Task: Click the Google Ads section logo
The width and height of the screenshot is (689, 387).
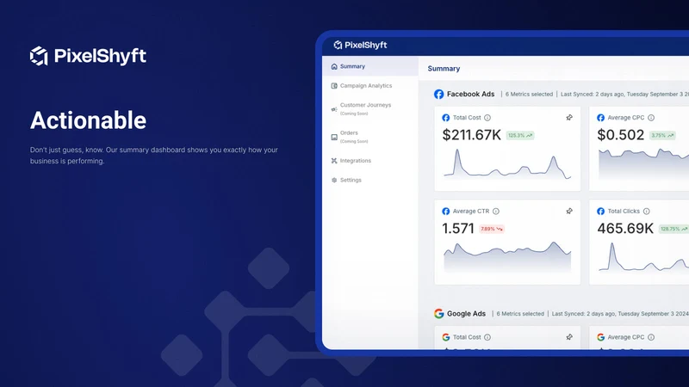Action: pyautogui.click(x=438, y=313)
